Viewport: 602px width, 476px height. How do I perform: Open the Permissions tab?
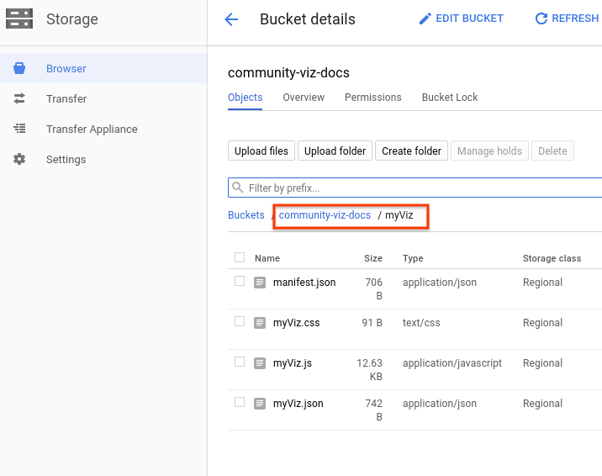(x=372, y=98)
